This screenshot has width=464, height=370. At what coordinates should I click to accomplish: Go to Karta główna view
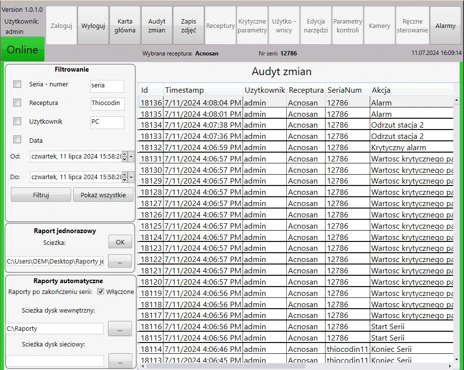125,26
